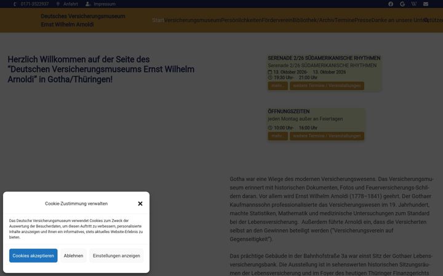The width and height of the screenshot is (443, 276).
Task: Open the Persönlichkeiten menu item
Action: pyautogui.click(x=241, y=20)
